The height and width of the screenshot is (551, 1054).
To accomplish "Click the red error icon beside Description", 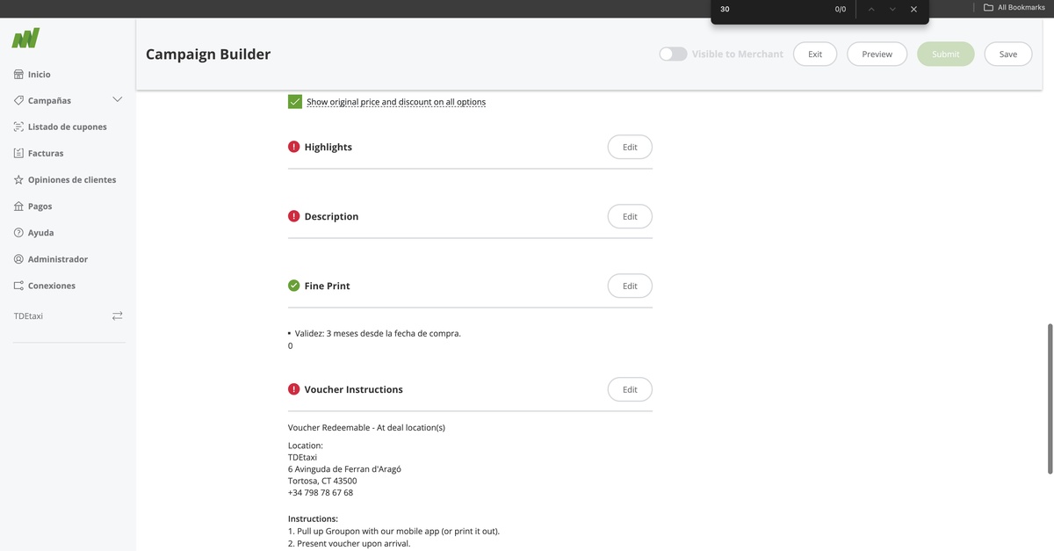I will [x=293, y=216].
